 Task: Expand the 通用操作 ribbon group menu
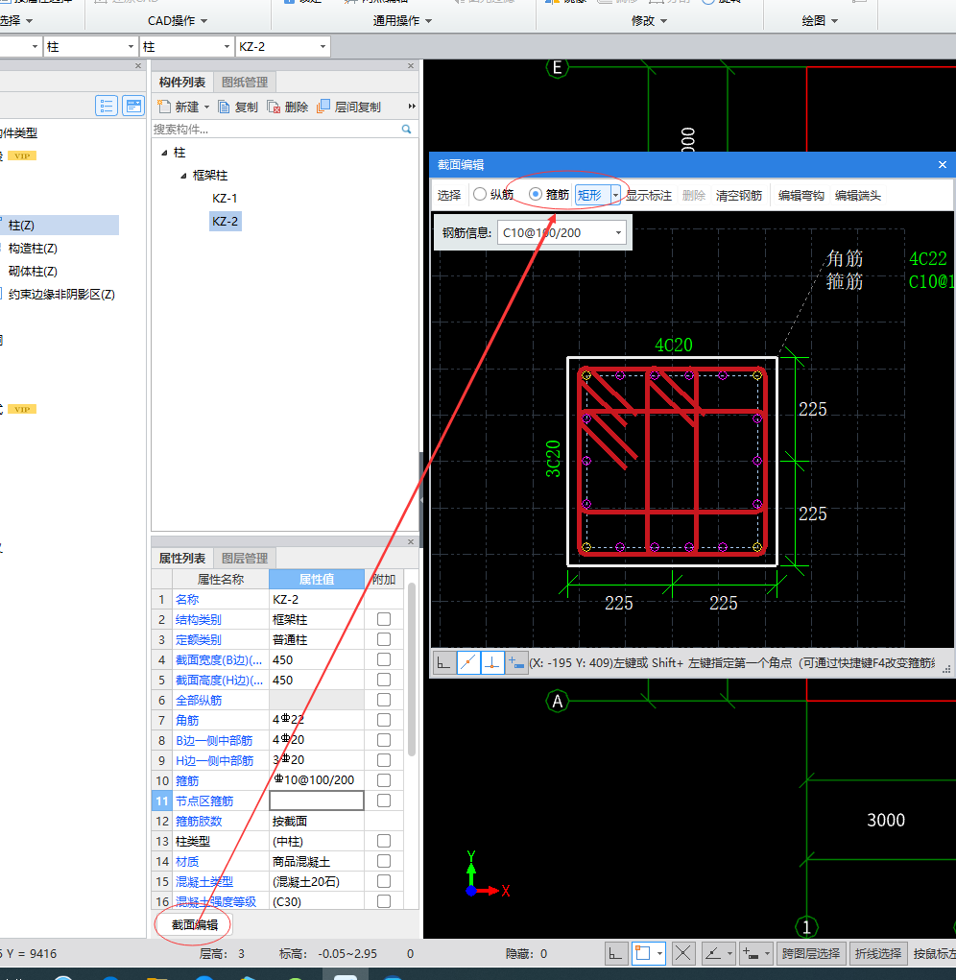click(402, 20)
